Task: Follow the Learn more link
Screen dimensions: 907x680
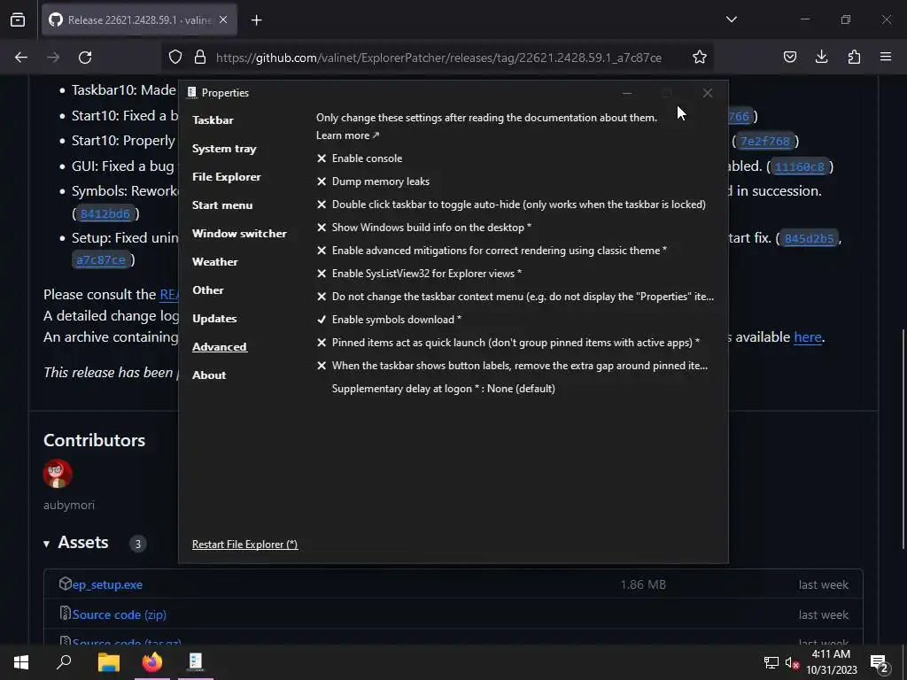Action: pyautogui.click(x=347, y=135)
